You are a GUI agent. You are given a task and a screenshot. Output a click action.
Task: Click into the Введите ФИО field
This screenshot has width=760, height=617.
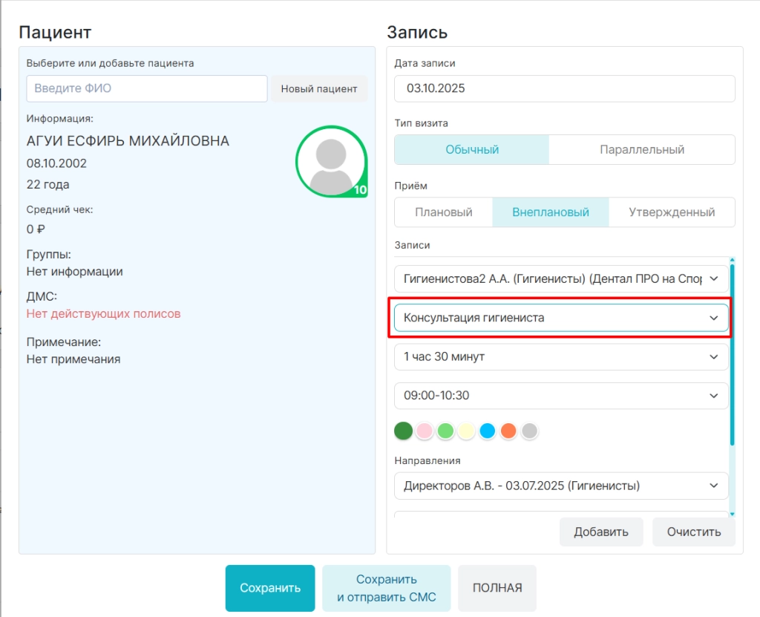147,88
